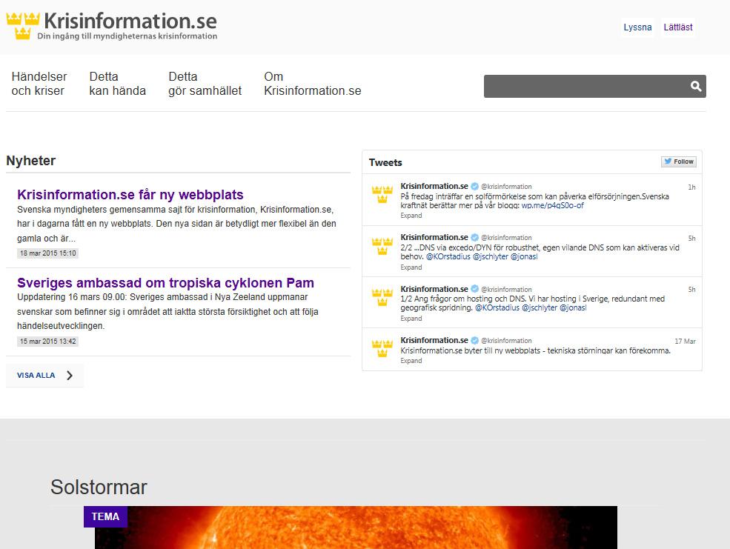Click @KOrstadius mention in 2/2 tweet
Viewport: 730px width, 549px height.
click(x=448, y=256)
